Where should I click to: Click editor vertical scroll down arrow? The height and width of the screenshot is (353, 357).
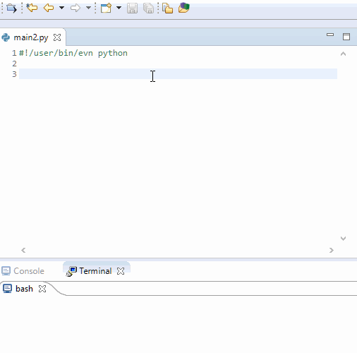tap(343, 239)
